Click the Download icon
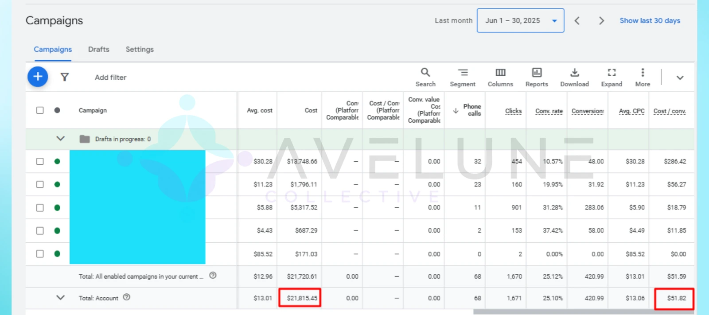 coord(574,77)
